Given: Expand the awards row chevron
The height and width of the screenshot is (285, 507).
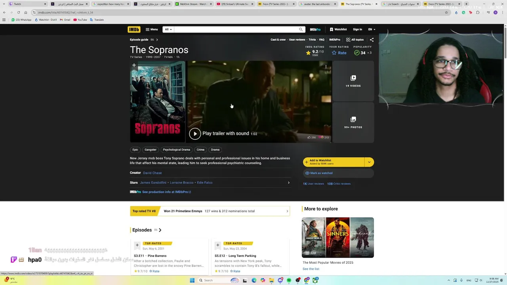Looking at the screenshot, I should (287, 211).
